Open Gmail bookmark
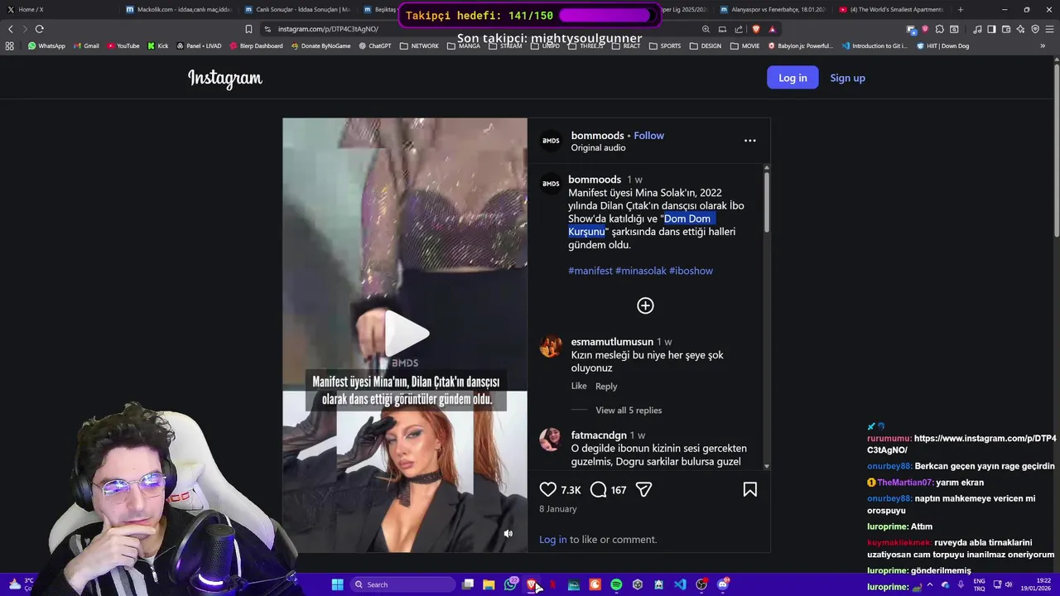Image resolution: width=1060 pixels, height=596 pixels. 86,46
